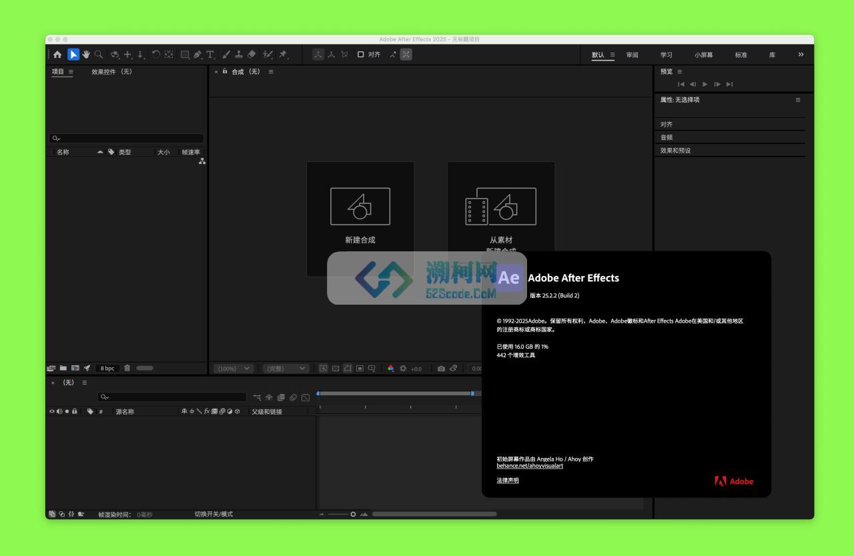Select the Selection arrow tool
Viewport: 854px width, 556px height.
[x=73, y=55]
